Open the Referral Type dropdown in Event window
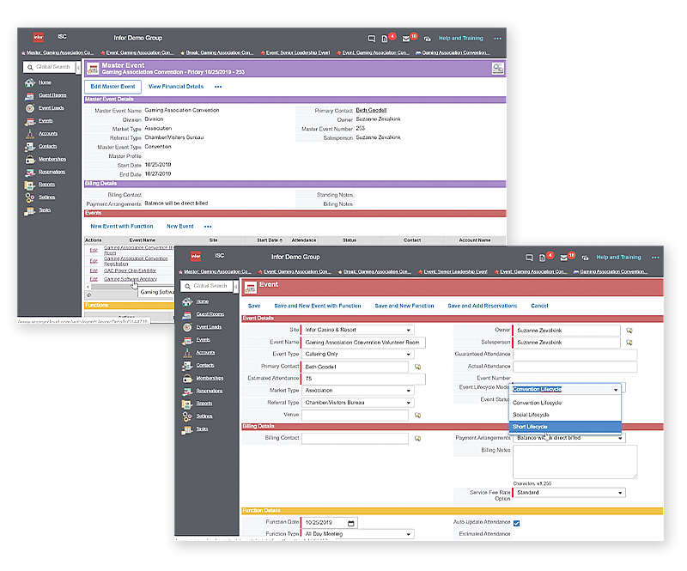The height and width of the screenshot is (571, 687). pyautogui.click(x=357, y=403)
